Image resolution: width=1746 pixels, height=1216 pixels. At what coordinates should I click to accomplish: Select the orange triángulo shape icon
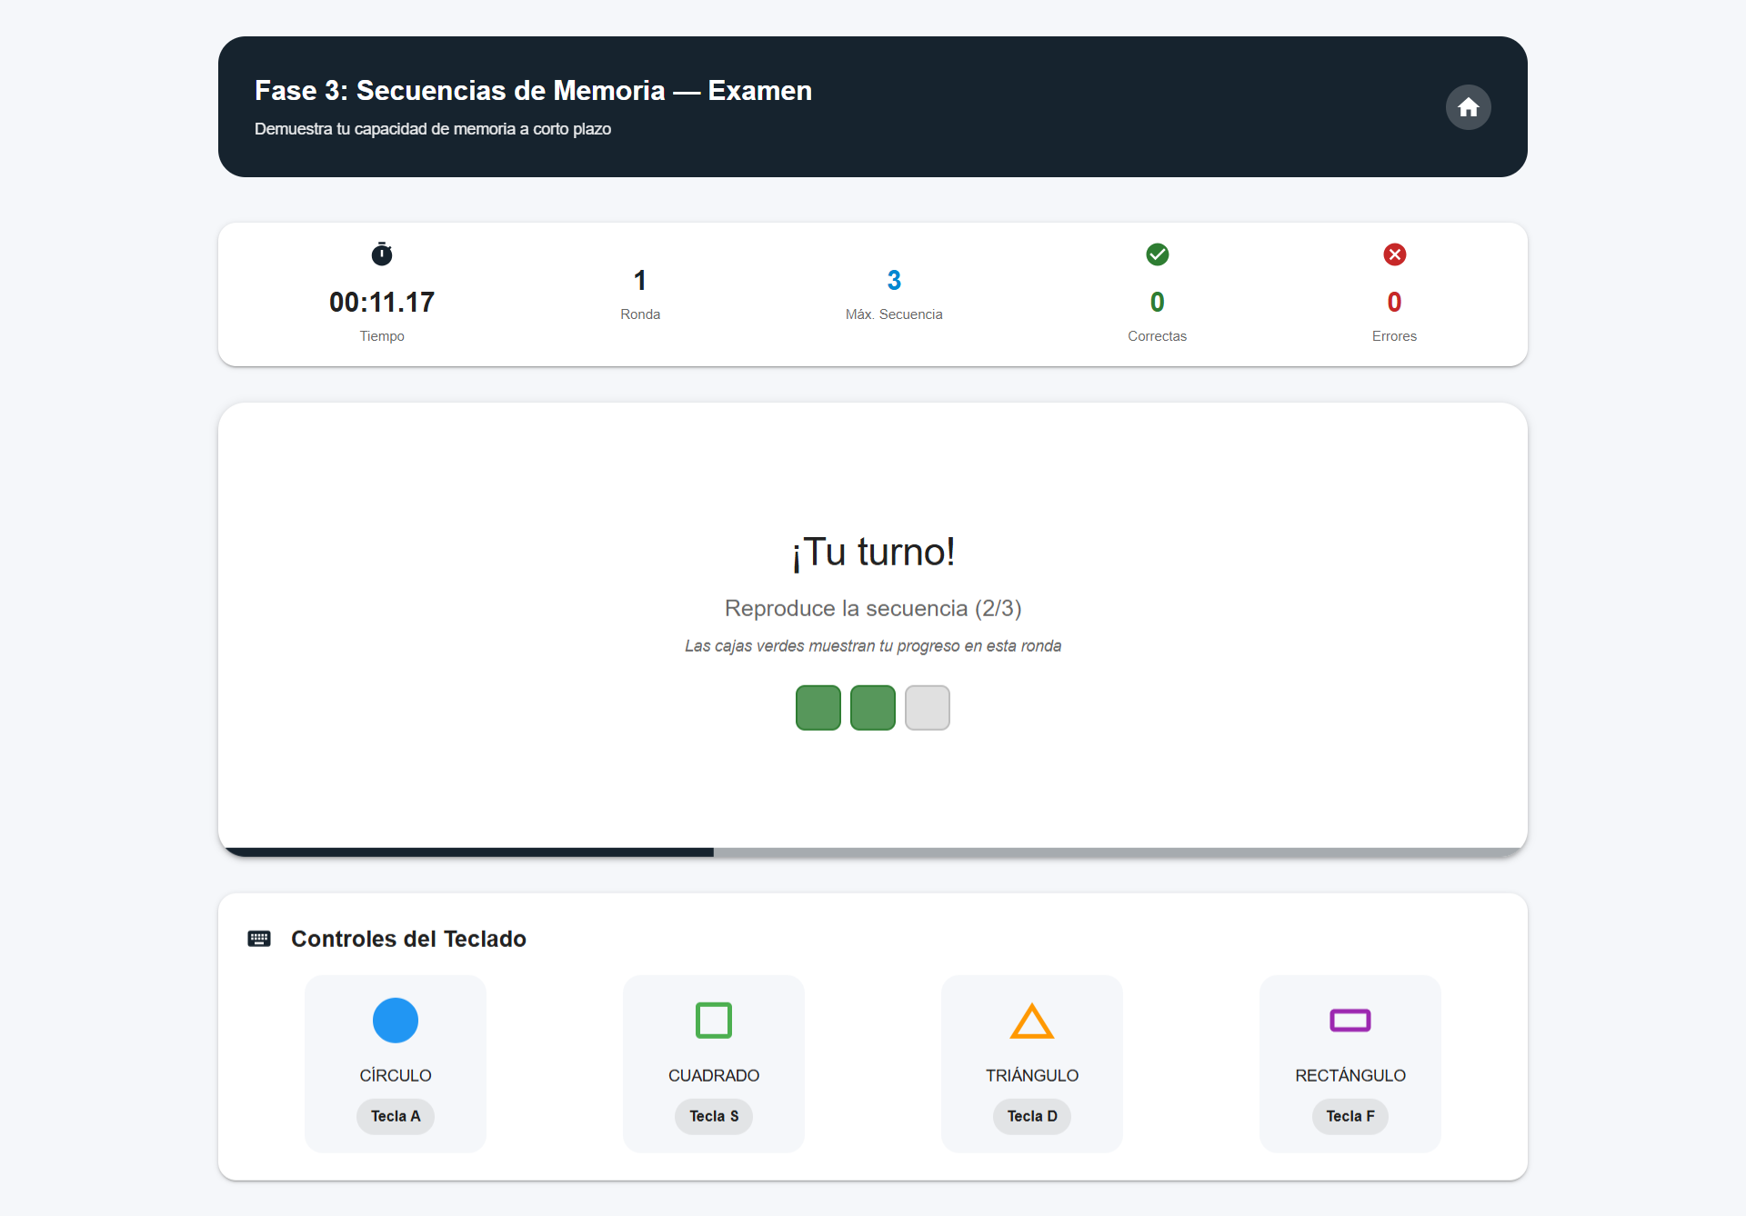pyautogui.click(x=1031, y=1020)
